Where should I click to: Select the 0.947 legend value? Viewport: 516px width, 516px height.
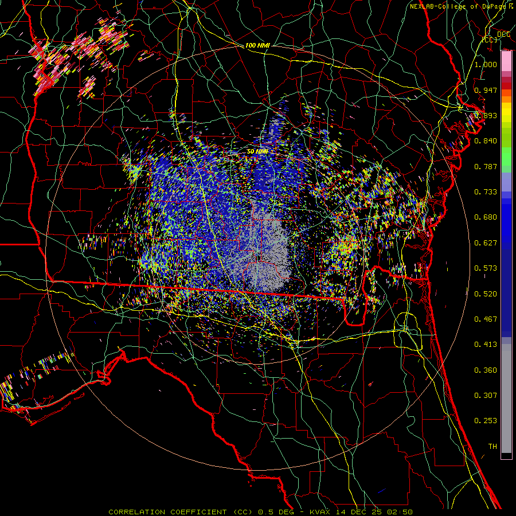coord(486,90)
